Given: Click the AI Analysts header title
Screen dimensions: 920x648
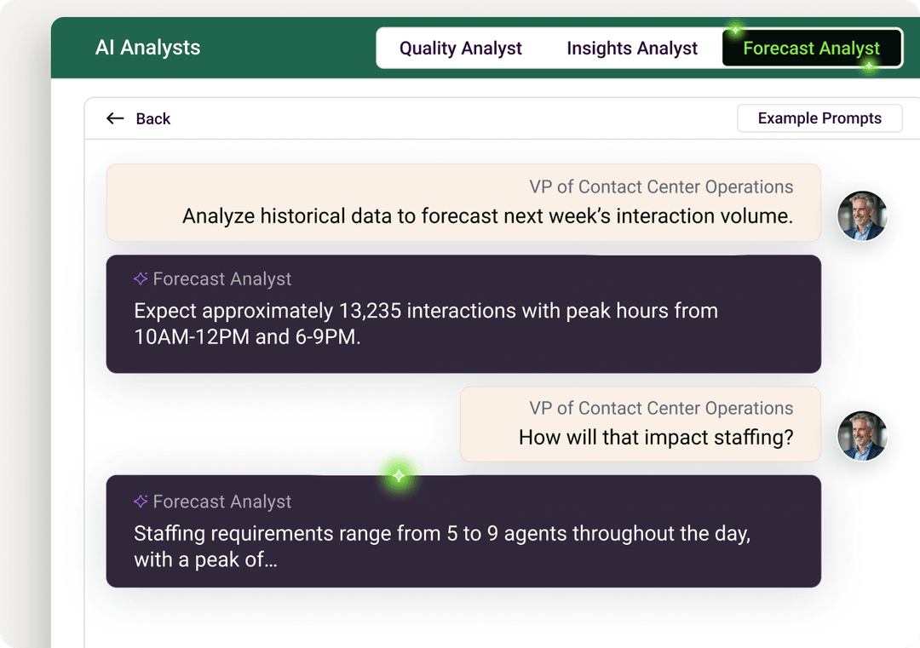Looking at the screenshot, I should (x=148, y=48).
